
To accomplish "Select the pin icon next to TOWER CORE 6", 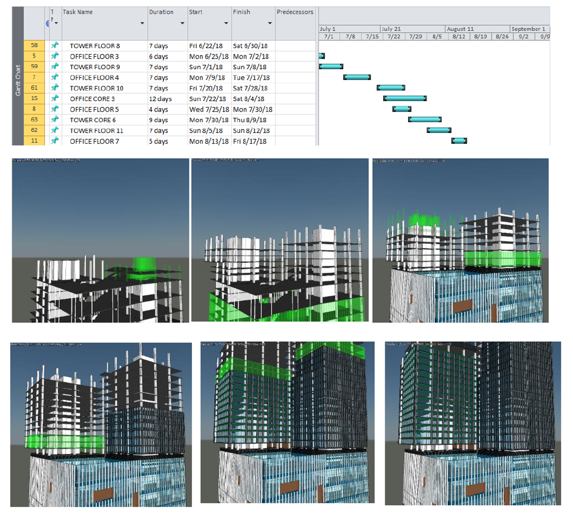I will [56, 120].
